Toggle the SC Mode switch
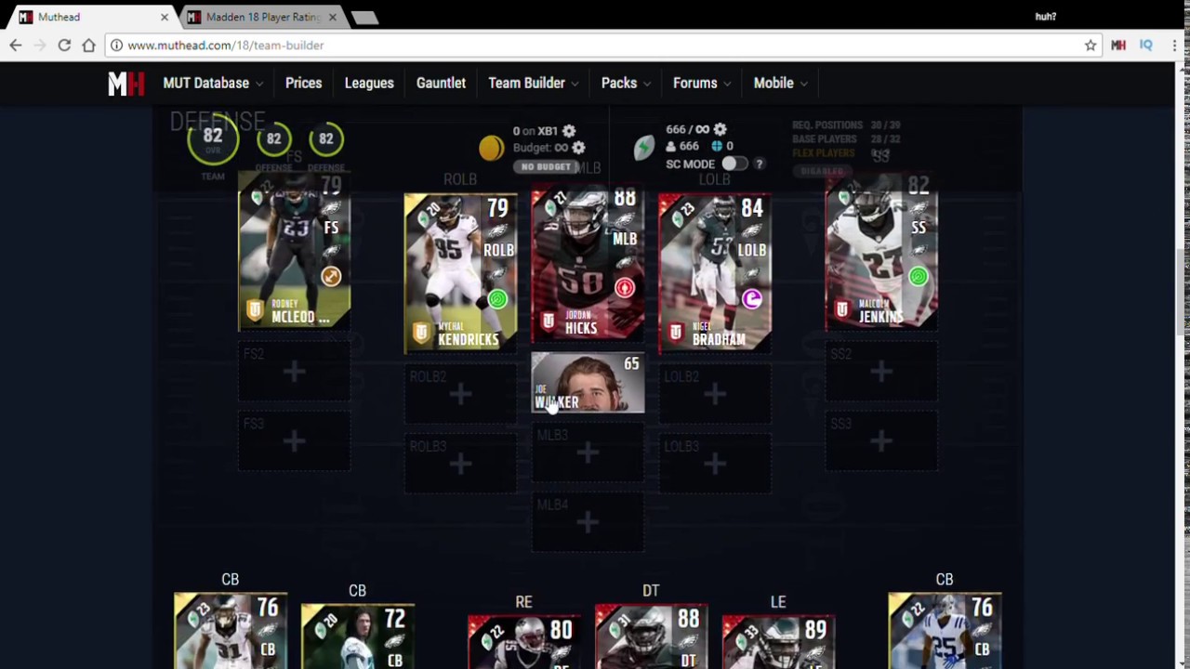 pos(734,164)
